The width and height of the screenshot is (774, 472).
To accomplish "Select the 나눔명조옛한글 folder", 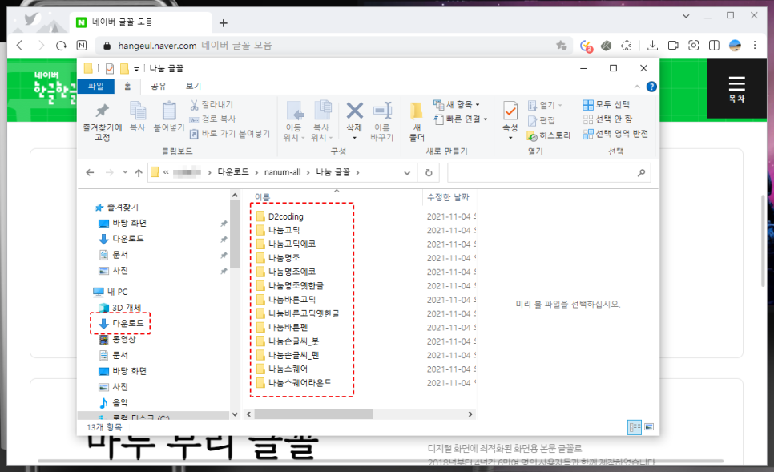I will [290, 286].
